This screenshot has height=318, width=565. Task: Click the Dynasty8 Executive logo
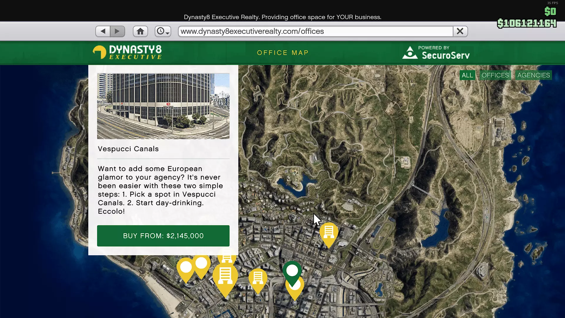[x=127, y=52]
